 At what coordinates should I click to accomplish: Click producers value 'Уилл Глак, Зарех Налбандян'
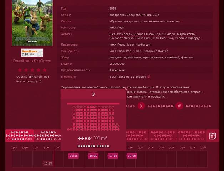(x=130, y=45)
